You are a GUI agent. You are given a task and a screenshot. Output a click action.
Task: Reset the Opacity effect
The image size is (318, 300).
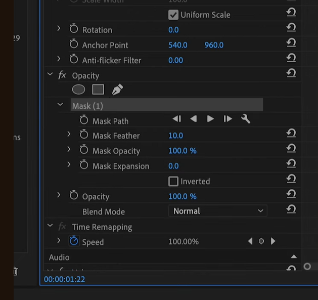pyautogui.click(x=291, y=73)
